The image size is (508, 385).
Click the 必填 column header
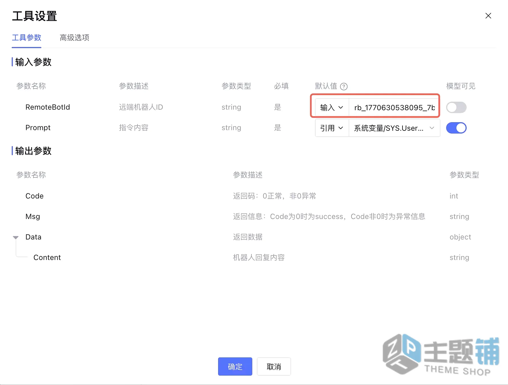281,86
